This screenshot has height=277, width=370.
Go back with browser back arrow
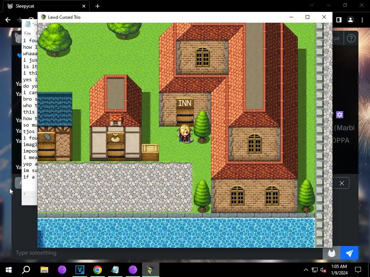coord(8,20)
